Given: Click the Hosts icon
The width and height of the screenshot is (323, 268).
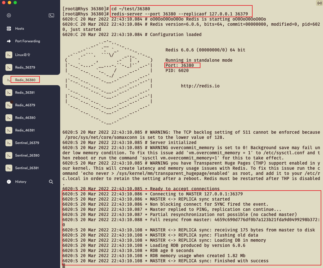Looking at the screenshot, I should point(9,29).
